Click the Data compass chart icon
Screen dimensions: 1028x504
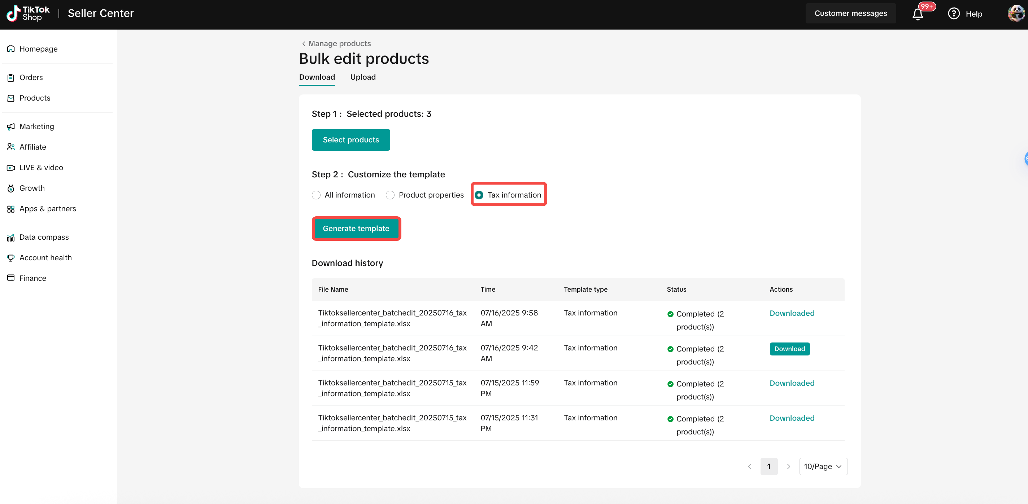tap(11, 237)
